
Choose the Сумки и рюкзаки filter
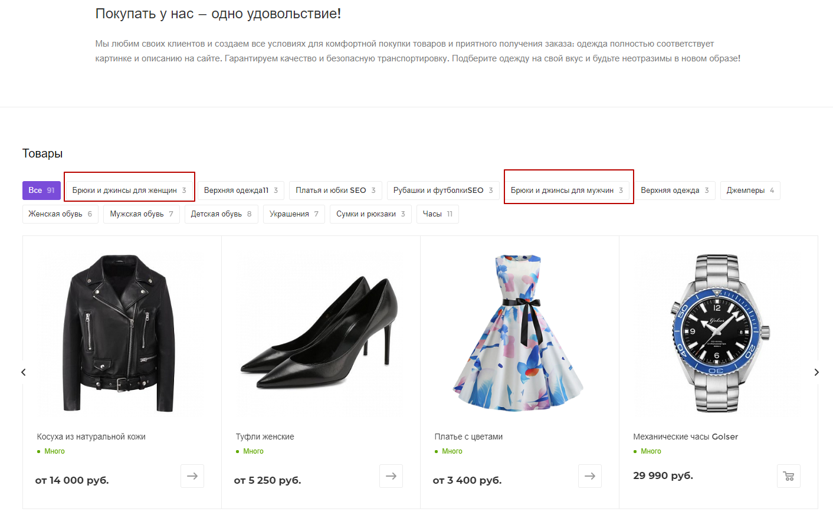(x=370, y=214)
